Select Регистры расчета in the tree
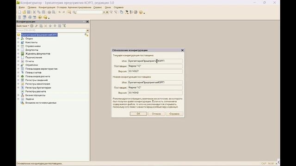 [x=36, y=91]
